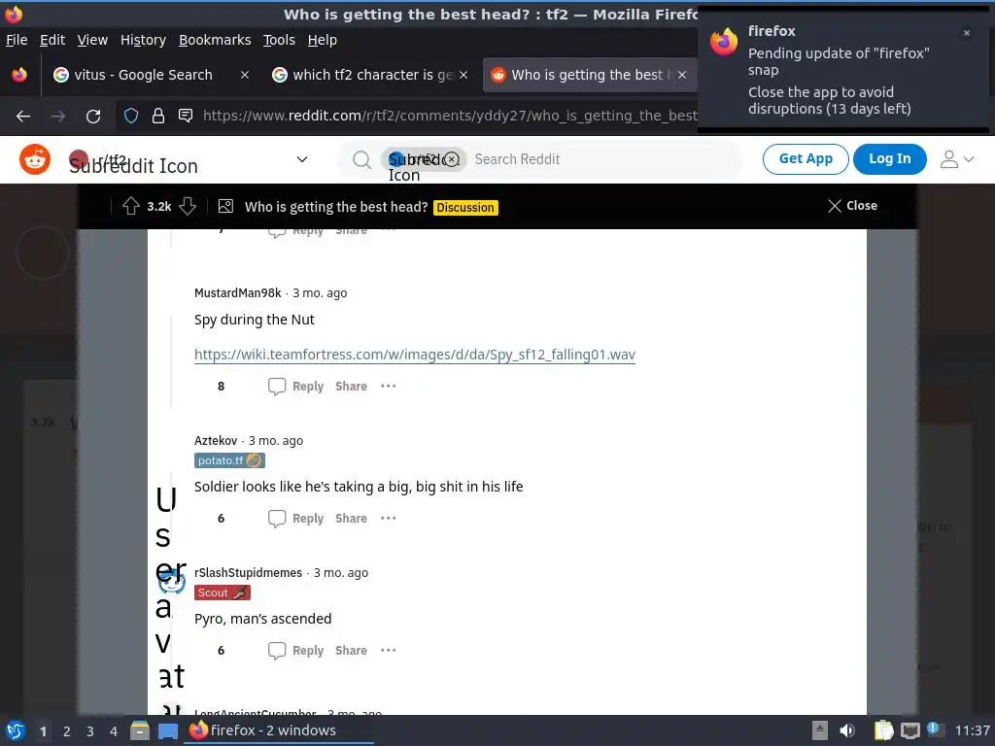Open more options for rSlashStupidmemes' comment
This screenshot has width=995, height=746.
click(x=389, y=650)
